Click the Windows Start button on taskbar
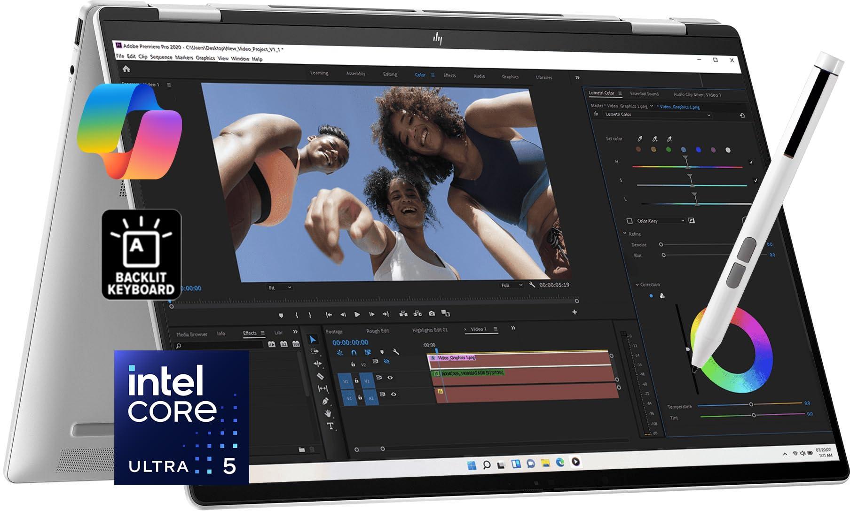The height and width of the screenshot is (511, 850). click(x=471, y=465)
